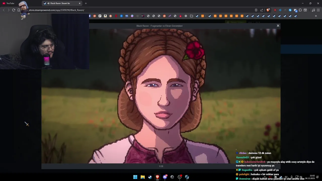Open the Brave hamburger main menu

pyautogui.click(x=318, y=10)
